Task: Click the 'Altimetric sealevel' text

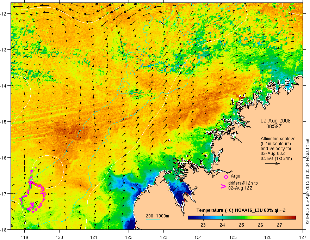Action: 279,139
